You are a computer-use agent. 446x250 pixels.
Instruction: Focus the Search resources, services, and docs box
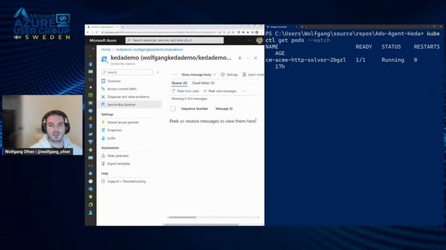click(x=175, y=40)
